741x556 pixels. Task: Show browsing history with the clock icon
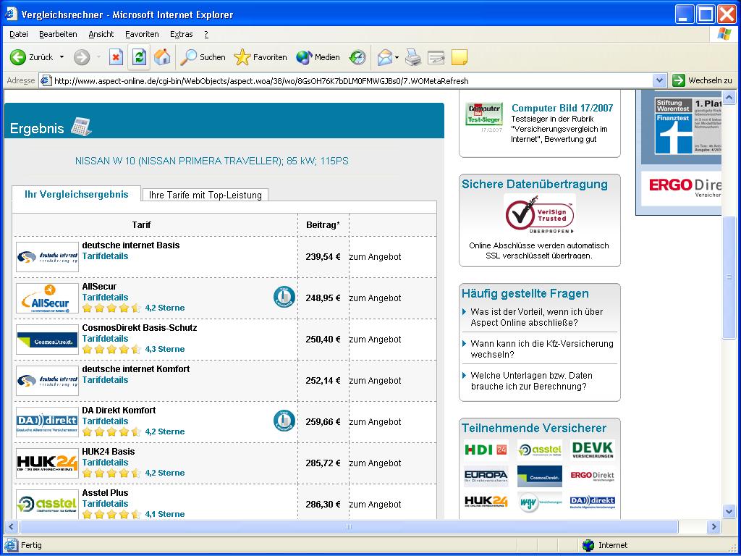click(357, 57)
